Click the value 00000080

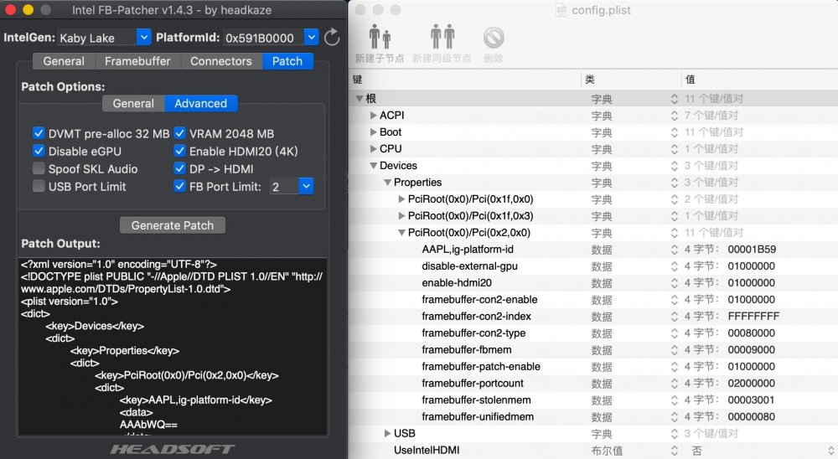[x=752, y=417]
